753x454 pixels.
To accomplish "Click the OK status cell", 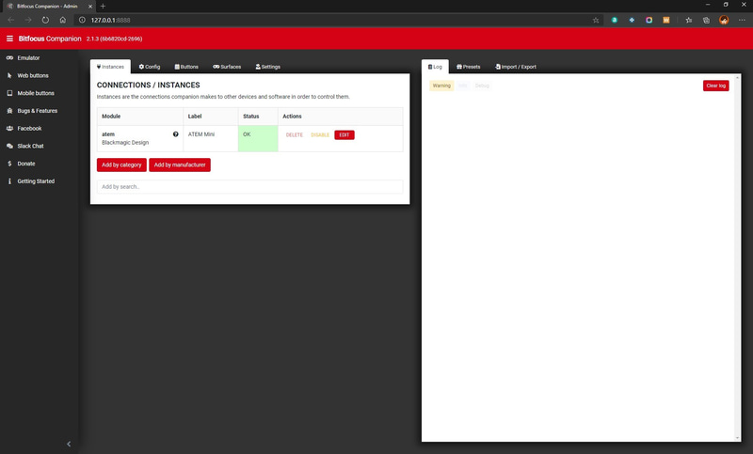I will tap(258, 138).
